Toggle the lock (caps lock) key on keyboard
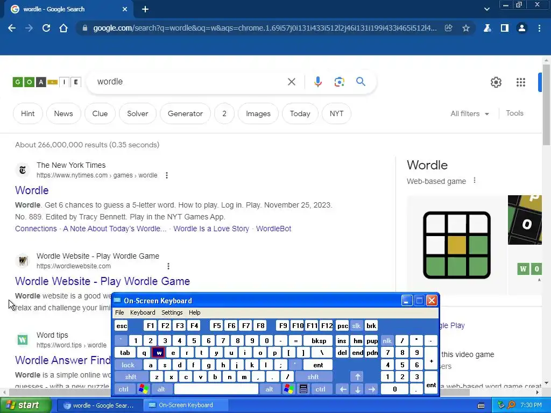551x413 pixels. point(128,365)
